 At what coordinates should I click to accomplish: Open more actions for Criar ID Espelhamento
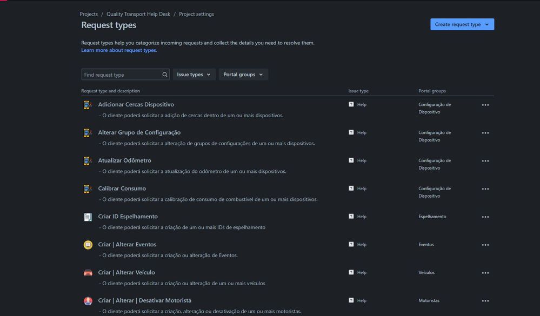(x=485, y=217)
